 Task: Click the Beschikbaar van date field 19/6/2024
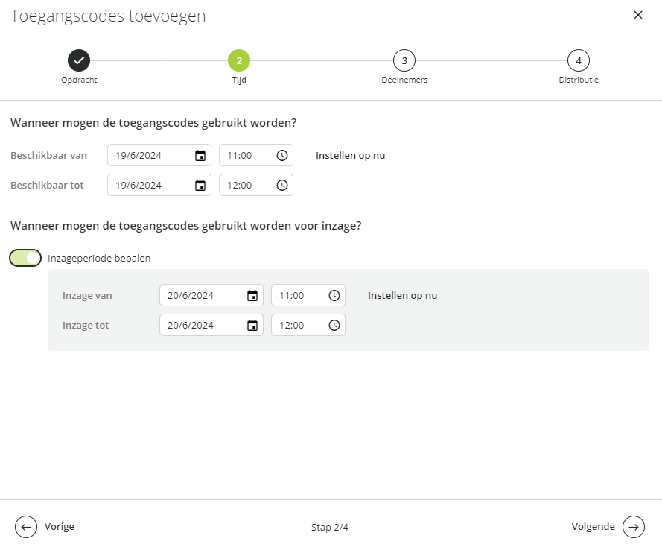pos(159,156)
